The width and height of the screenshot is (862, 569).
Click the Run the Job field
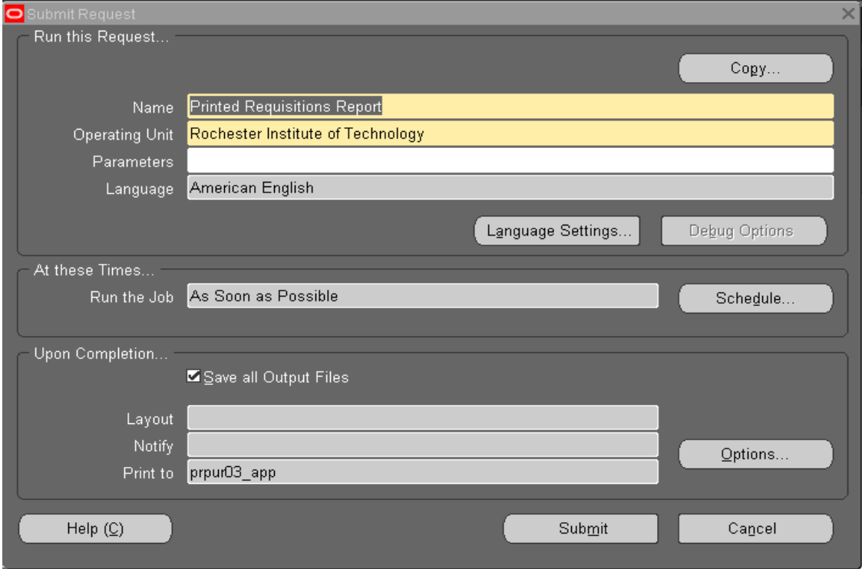[422, 296]
